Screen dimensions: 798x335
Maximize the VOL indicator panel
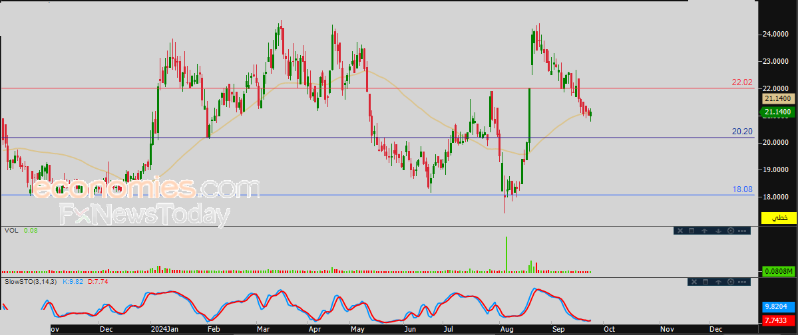[x=692, y=231]
